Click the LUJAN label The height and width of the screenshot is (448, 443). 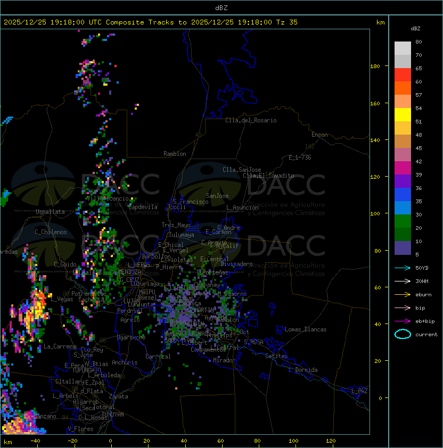132,301
